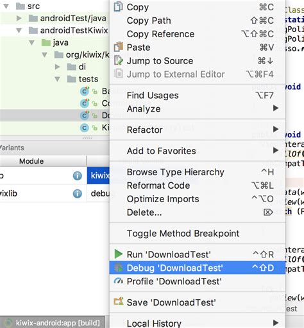
Task: Expand the di folder
Action: [x=57, y=67]
